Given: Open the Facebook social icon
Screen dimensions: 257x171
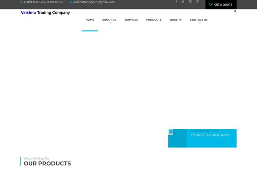Looking at the screenshot, I should [176, 2].
